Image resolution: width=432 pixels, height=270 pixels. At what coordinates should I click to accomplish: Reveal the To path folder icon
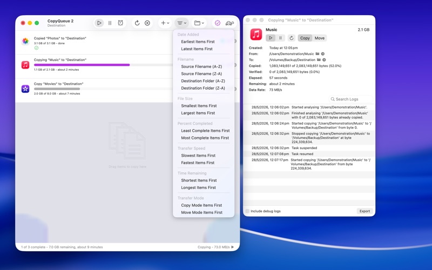point(319,60)
